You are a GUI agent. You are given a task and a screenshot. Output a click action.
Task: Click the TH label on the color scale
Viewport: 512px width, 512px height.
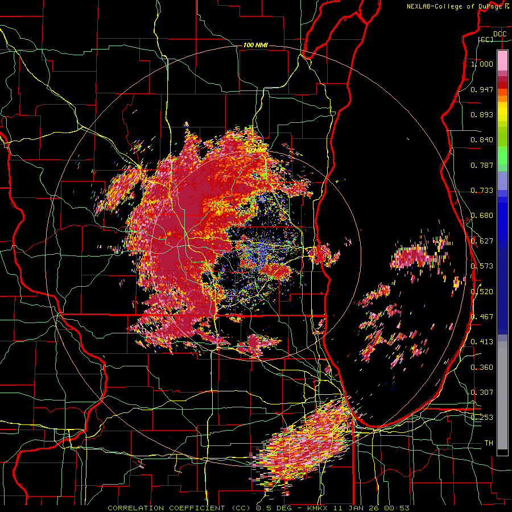(x=489, y=443)
